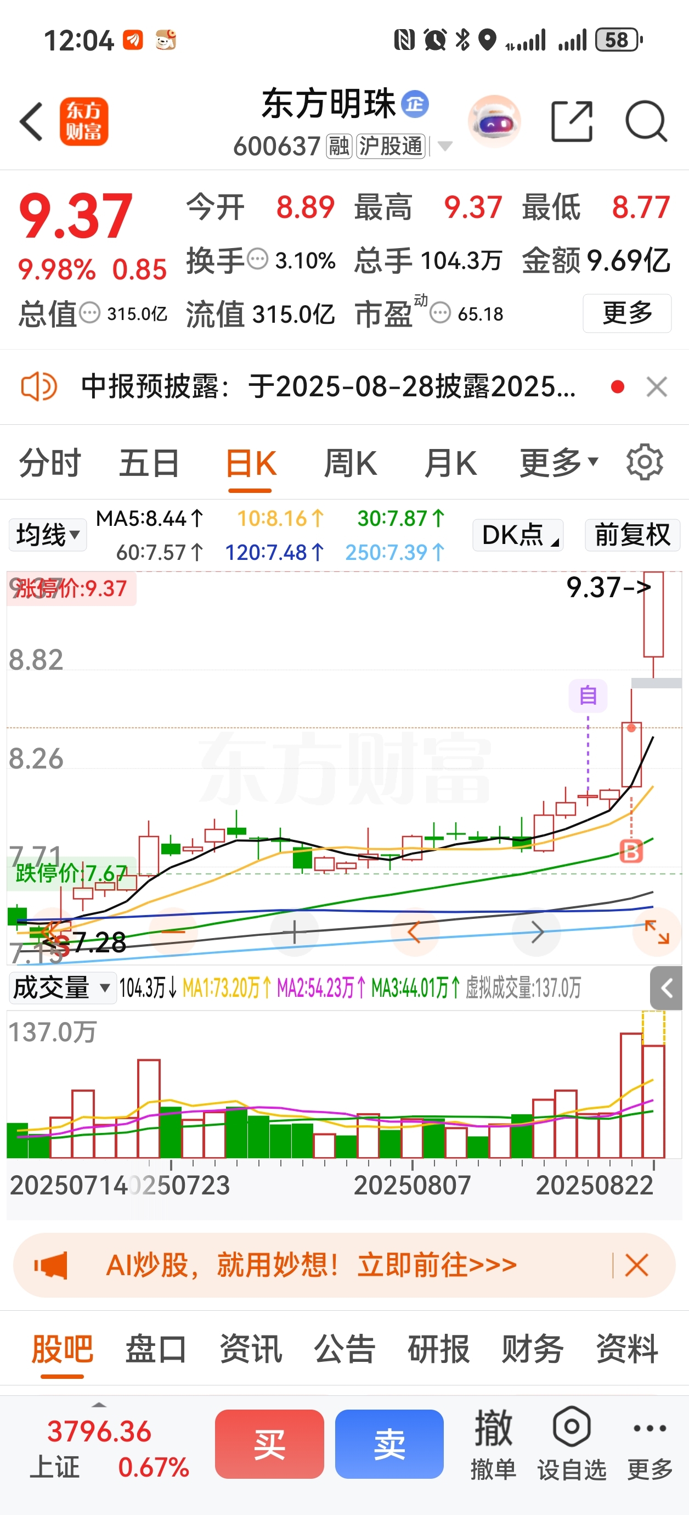
Task: Expand the gray side panel chevron
Action: point(666,988)
